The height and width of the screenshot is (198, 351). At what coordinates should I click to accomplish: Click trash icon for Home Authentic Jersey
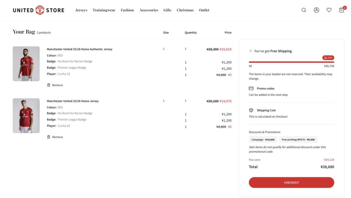[49, 85]
